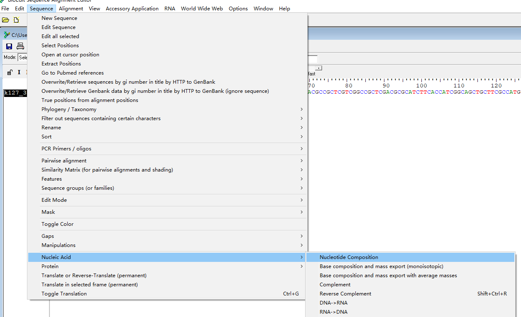
Task: Choose Overwrite/Retrieve Genbank data (ignore sequence)
Action: point(167,91)
